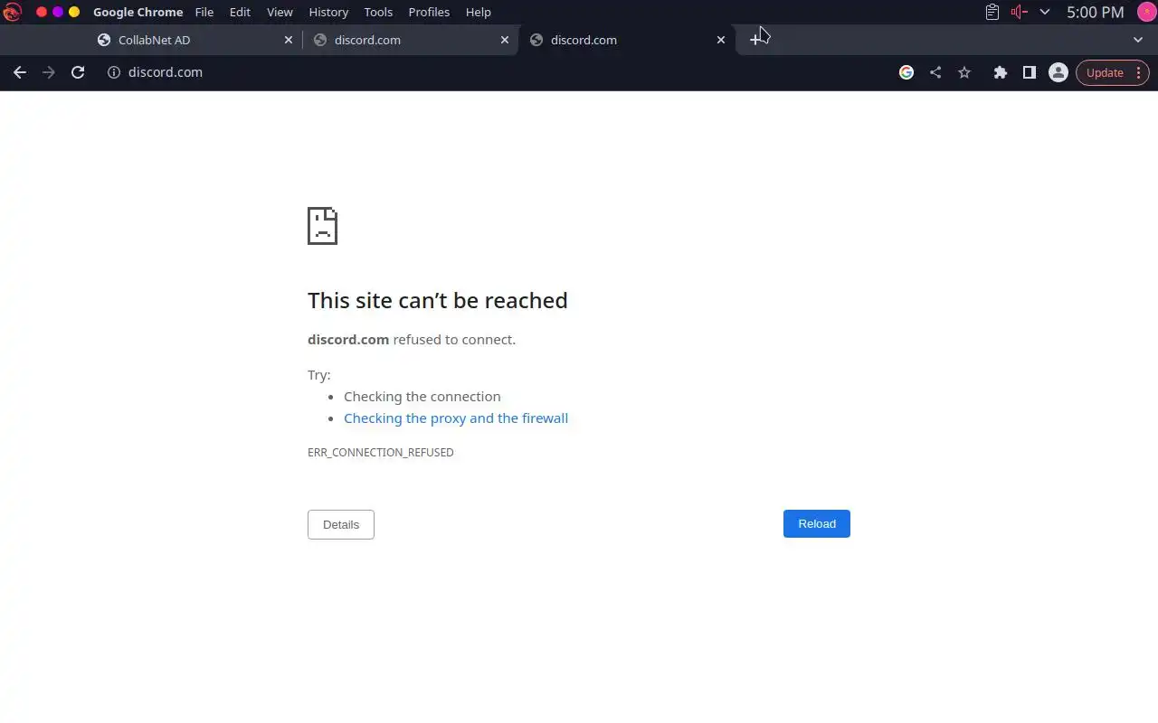Open Google icon in address bar
The image size is (1158, 723).
coord(906,72)
